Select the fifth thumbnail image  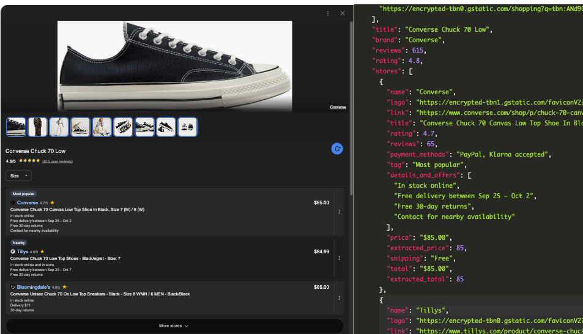point(102,127)
